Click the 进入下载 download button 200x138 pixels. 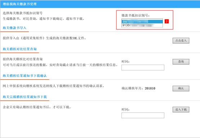point(181,110)
